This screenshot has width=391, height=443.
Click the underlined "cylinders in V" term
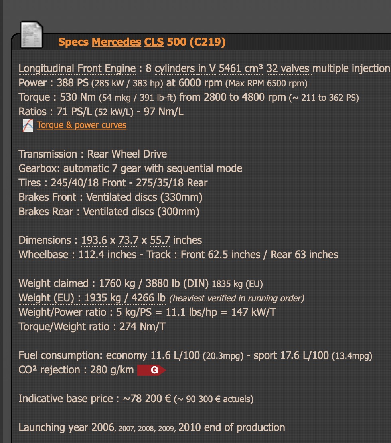point(185,68)
